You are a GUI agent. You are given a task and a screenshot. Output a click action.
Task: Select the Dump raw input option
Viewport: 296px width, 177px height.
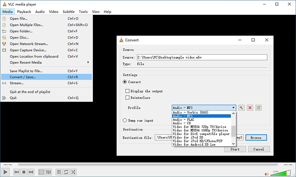(125, 120)
